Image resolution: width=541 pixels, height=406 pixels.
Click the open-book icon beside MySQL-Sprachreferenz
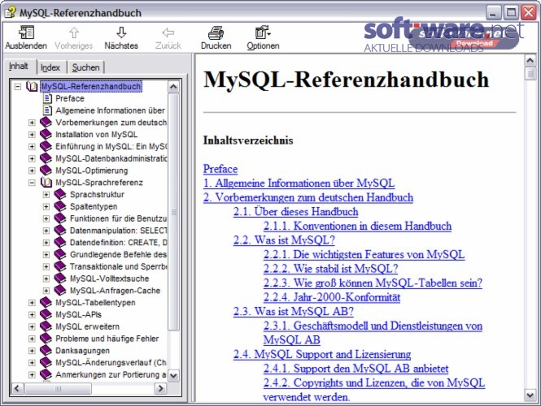(x=46, y=183)
